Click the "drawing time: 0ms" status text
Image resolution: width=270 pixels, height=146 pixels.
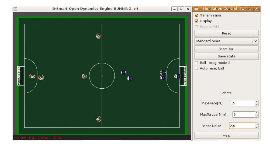click(x=39, y=137)
